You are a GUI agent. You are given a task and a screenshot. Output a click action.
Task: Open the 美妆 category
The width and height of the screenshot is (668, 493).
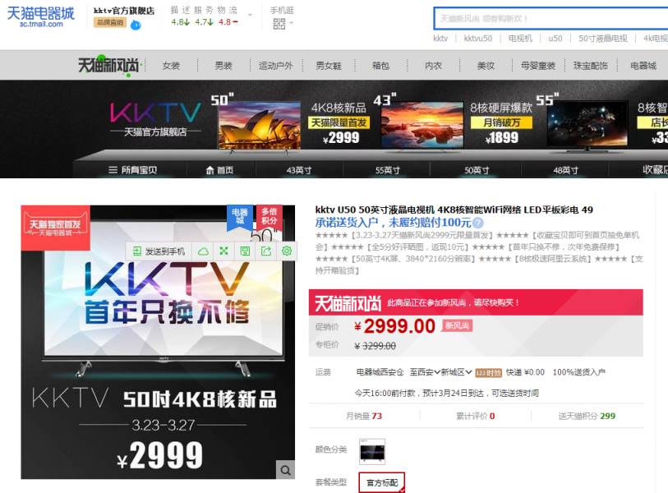[486, 66]
